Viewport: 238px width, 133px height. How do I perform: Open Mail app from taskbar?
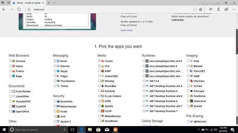click(107, 130)
